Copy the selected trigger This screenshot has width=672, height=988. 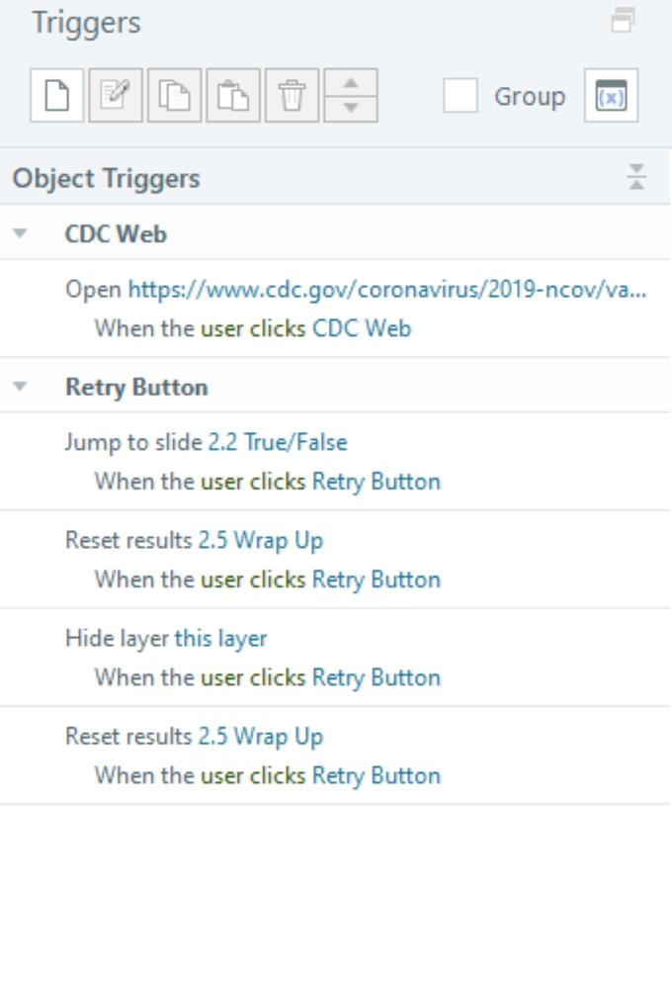(174, 96)
